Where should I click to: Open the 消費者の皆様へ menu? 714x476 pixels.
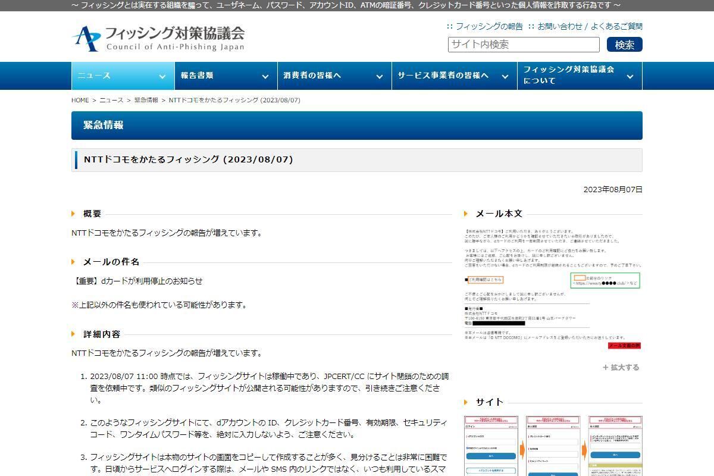pos(334,76)
